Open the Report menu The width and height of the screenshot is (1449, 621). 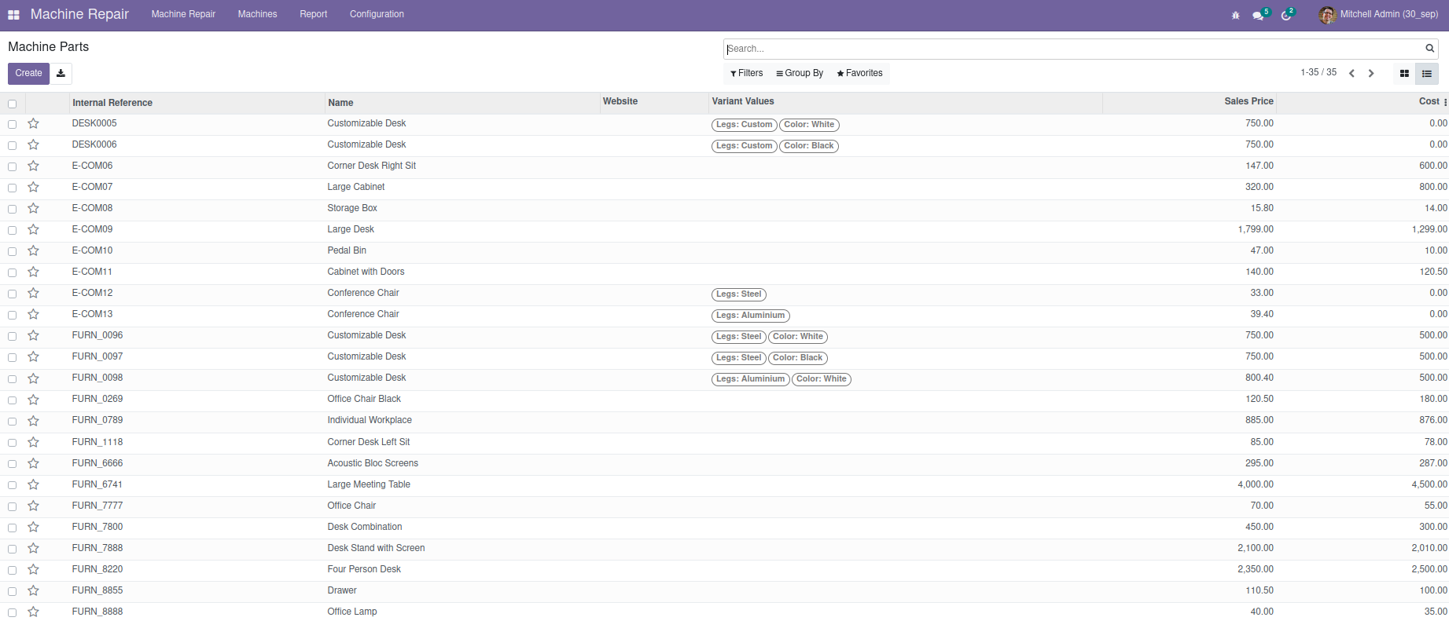[313, 14]
